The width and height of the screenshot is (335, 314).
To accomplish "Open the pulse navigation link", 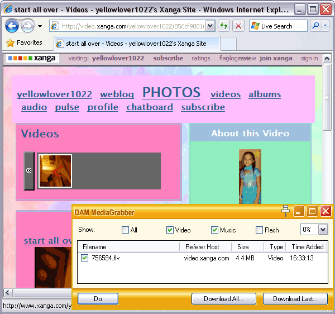I will coord(67,107).
